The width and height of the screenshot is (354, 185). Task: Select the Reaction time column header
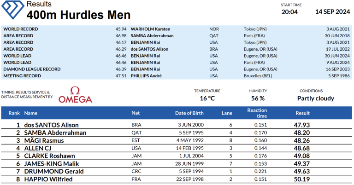(257, 113)
